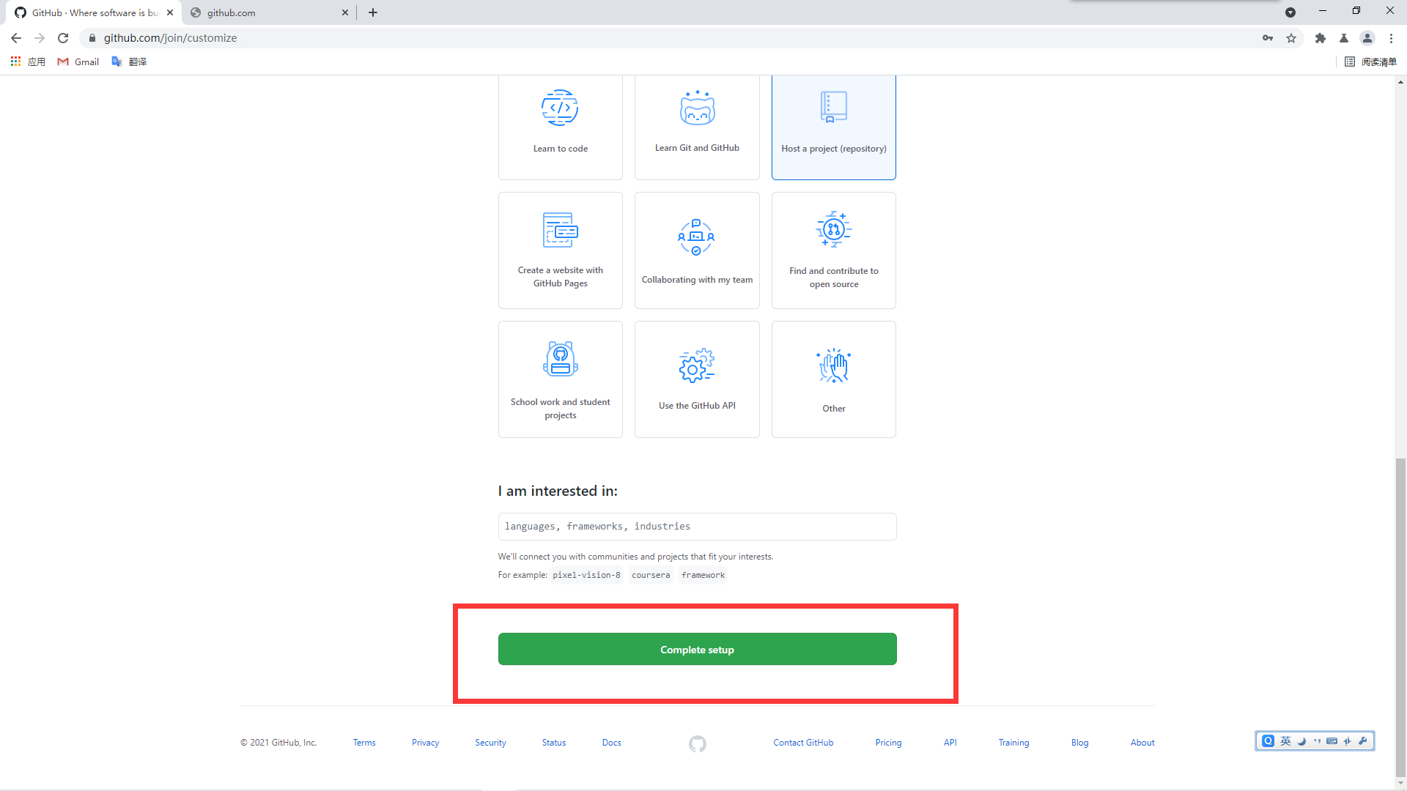Open IME wrench settings icon
This screenshot has width=1407, height=791.
pos(1363,741)
